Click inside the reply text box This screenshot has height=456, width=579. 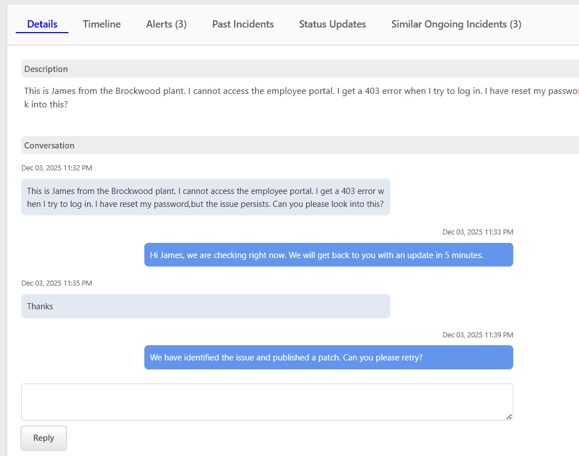coord(267,401)
